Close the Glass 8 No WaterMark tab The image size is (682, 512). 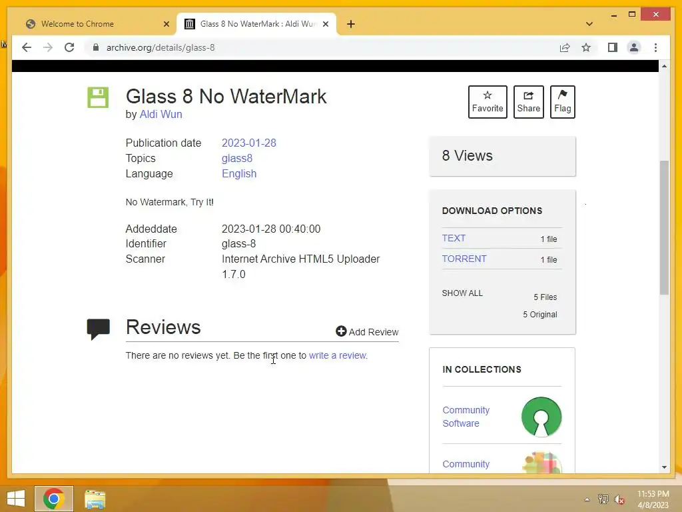[x=325, y=24]
